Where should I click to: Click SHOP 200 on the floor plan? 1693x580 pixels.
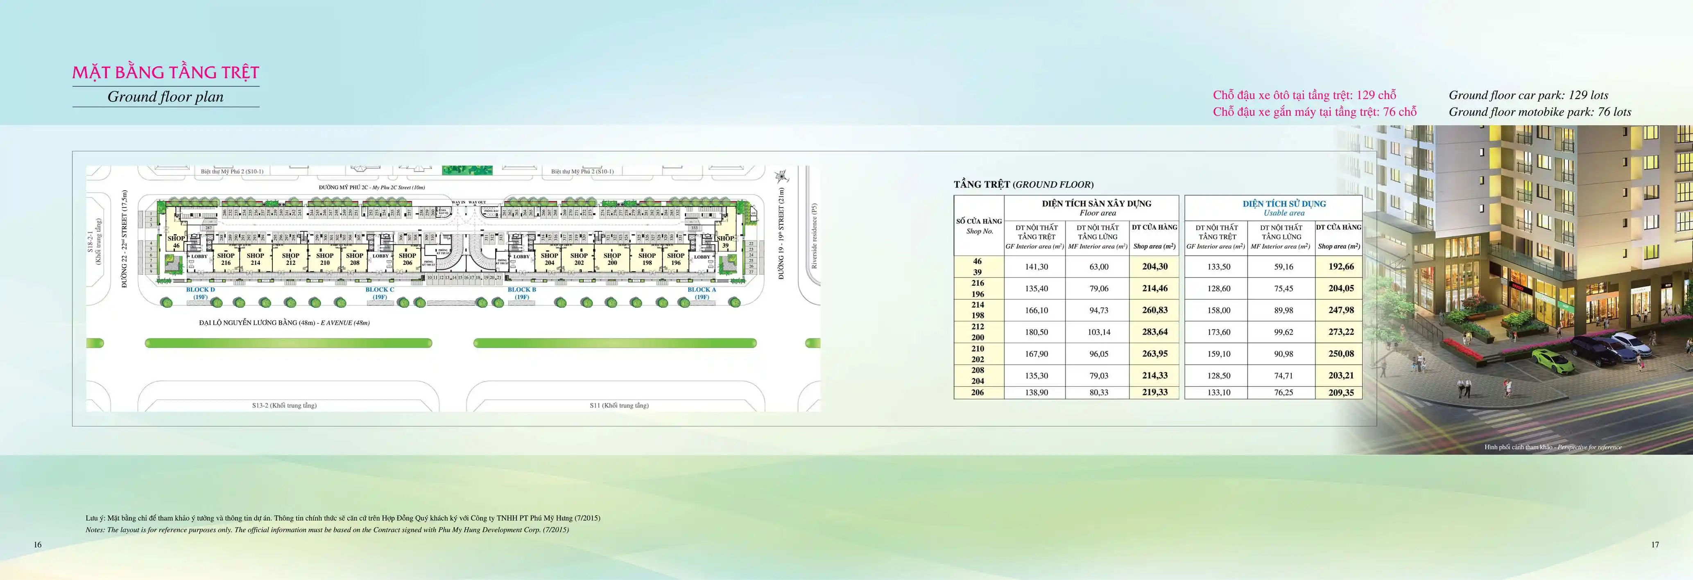coord(613,259)
